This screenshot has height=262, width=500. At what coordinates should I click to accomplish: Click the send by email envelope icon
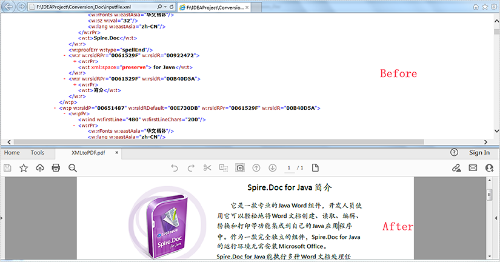click(473, 168)
